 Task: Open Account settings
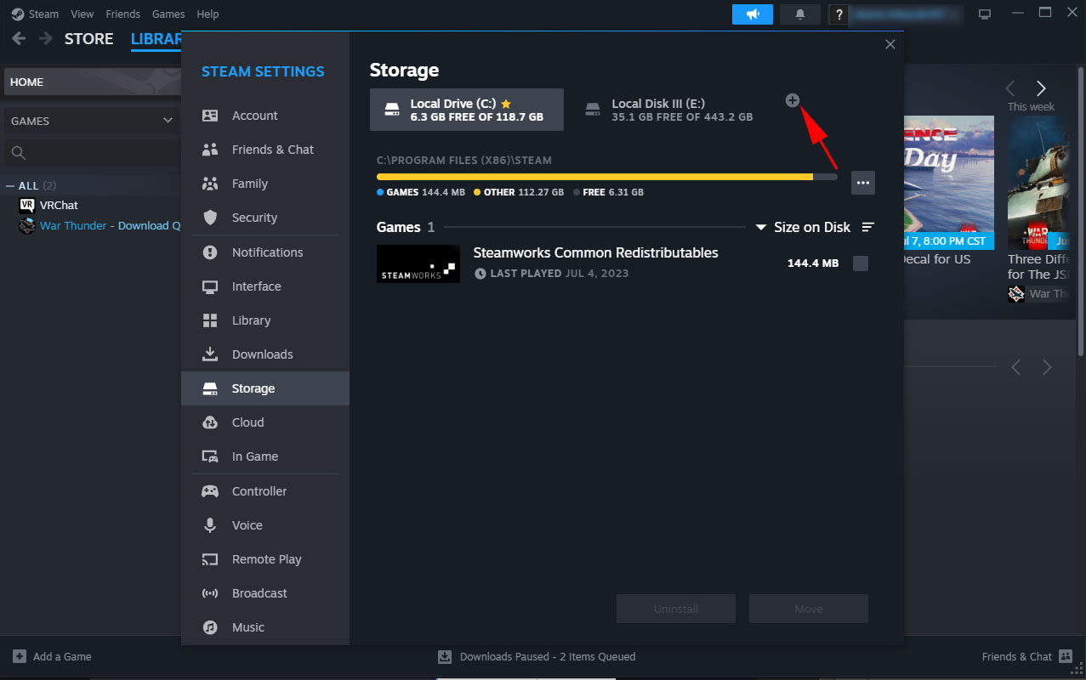coord(265,116)
